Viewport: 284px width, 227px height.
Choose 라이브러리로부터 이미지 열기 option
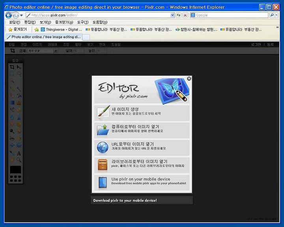(142, 165)
